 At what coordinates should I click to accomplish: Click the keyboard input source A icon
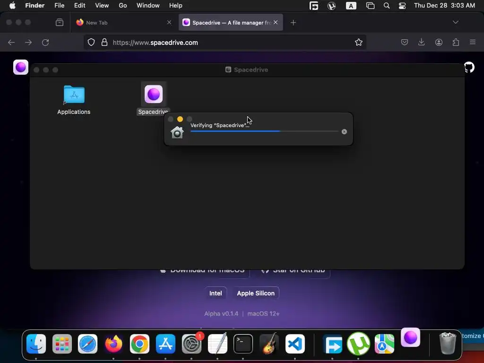[x=351, y=6]
